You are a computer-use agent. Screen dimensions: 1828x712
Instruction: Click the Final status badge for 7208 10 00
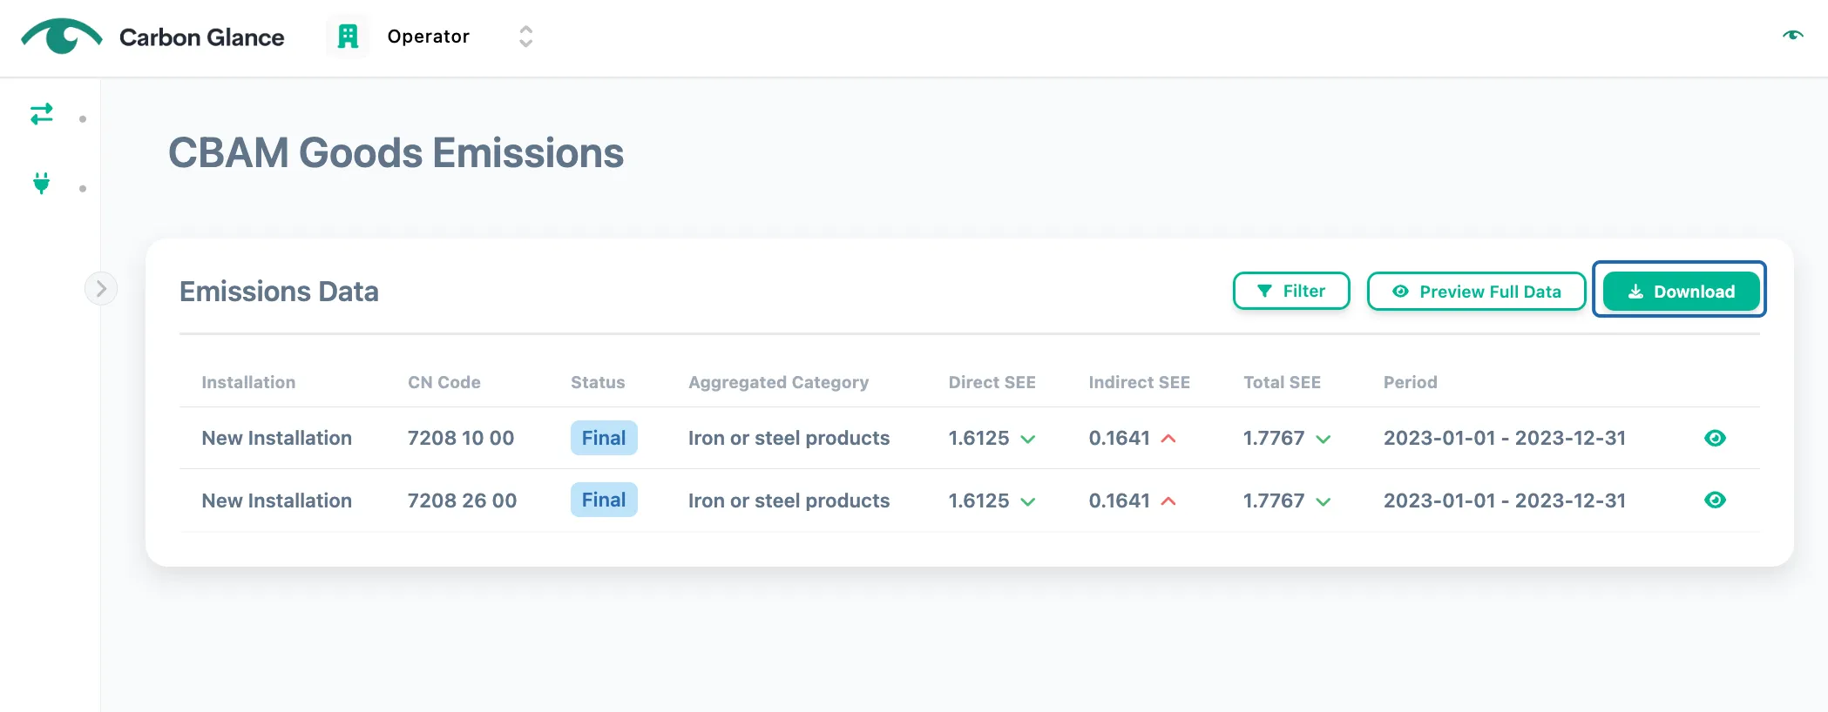click(604, 438)
